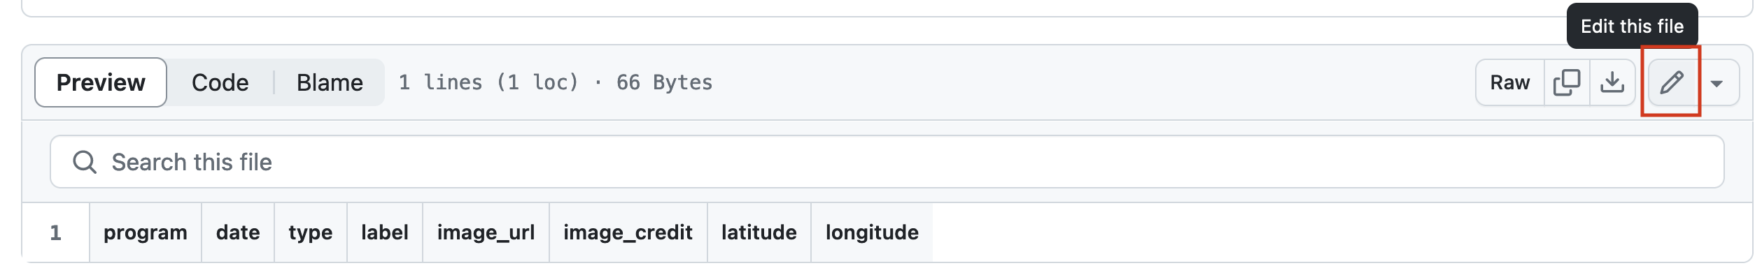
Task: Switch to the Preview tab
Action: pos(101,82)
